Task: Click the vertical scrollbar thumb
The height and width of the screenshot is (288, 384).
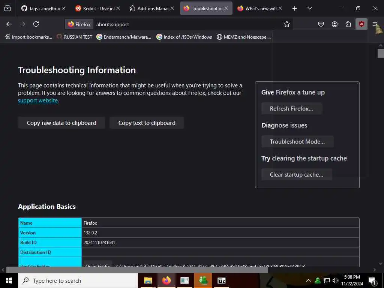Action: [381, 53]
